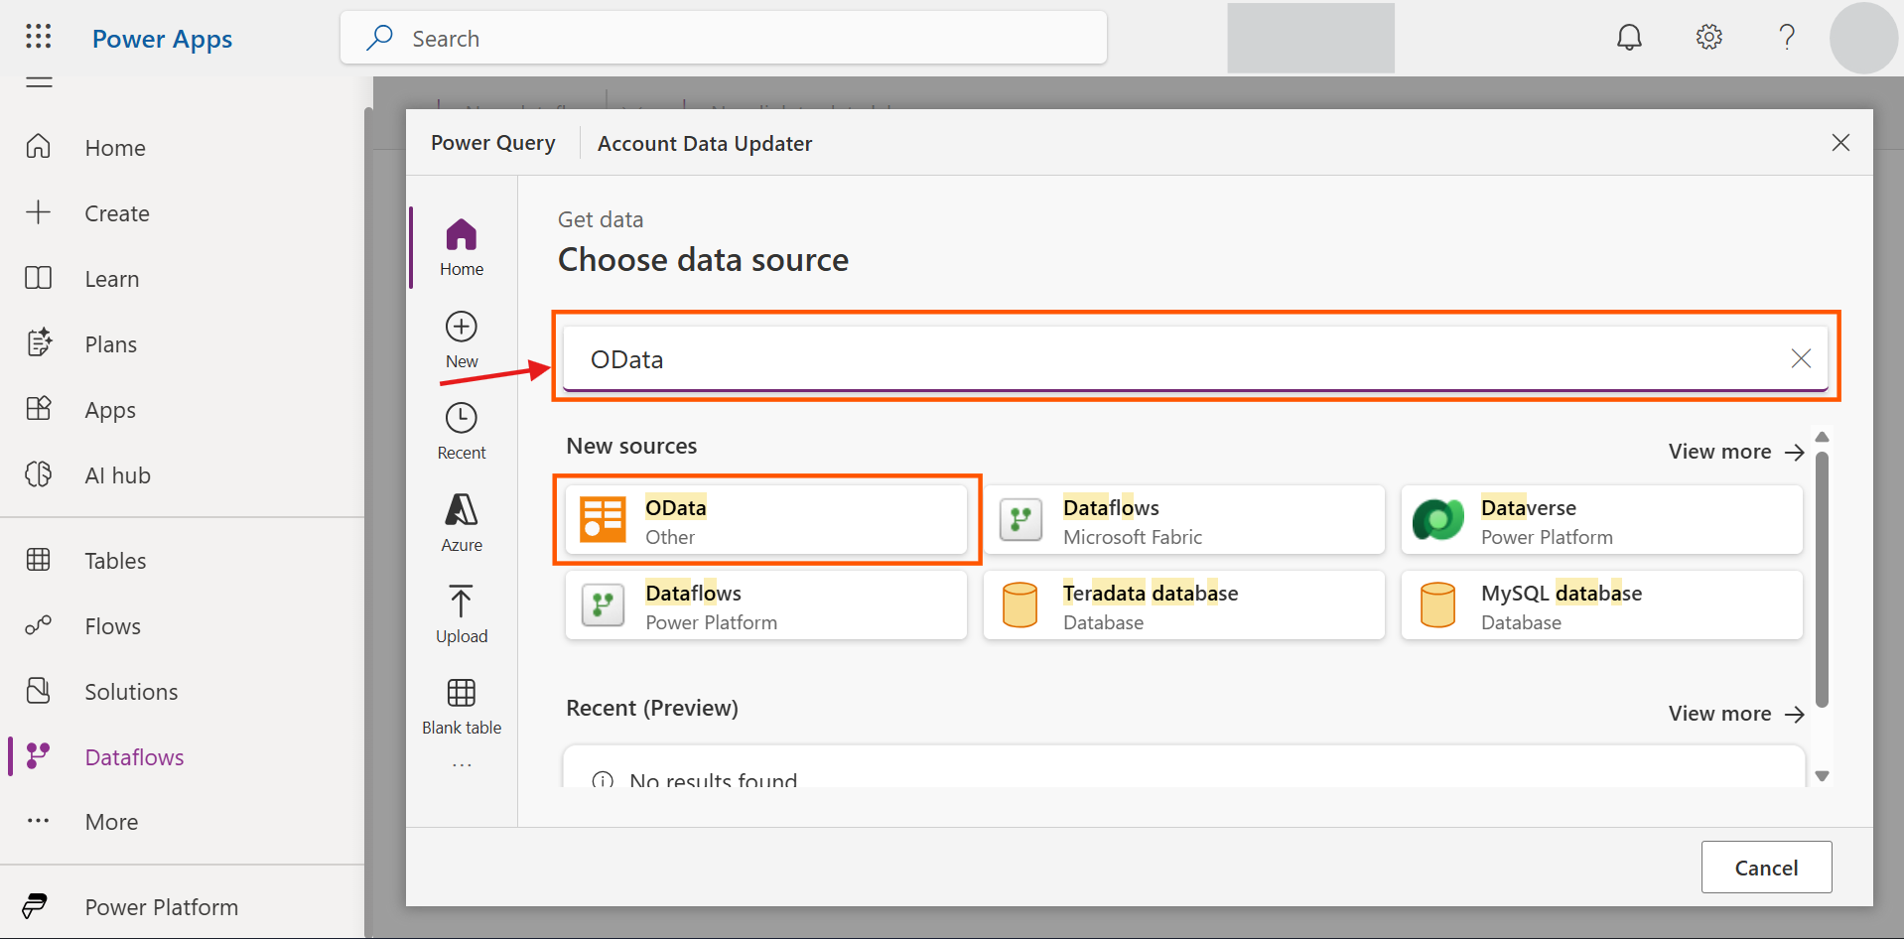Viewport: 1904px width, 939px height.
Task: Expand New sources with View more
Action: click(1735, 452)
